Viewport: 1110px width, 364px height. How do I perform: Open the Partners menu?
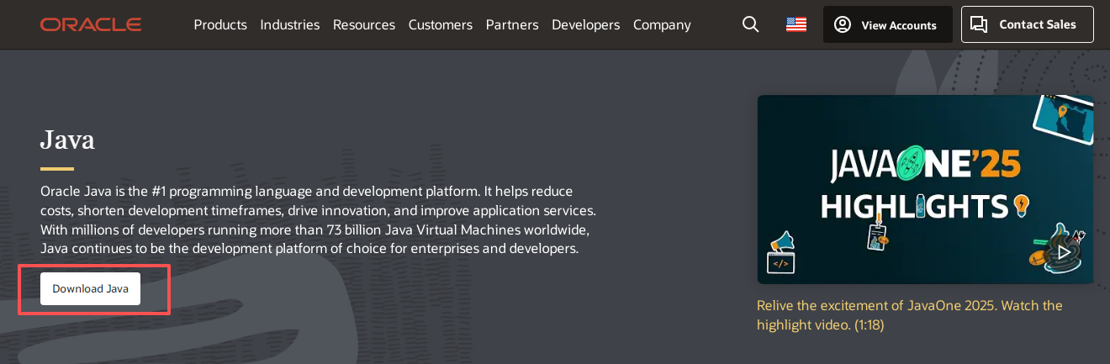pos(512,24)
